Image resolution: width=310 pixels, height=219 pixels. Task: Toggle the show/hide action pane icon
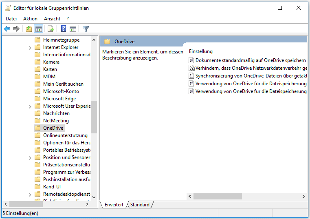click(73, 29)
